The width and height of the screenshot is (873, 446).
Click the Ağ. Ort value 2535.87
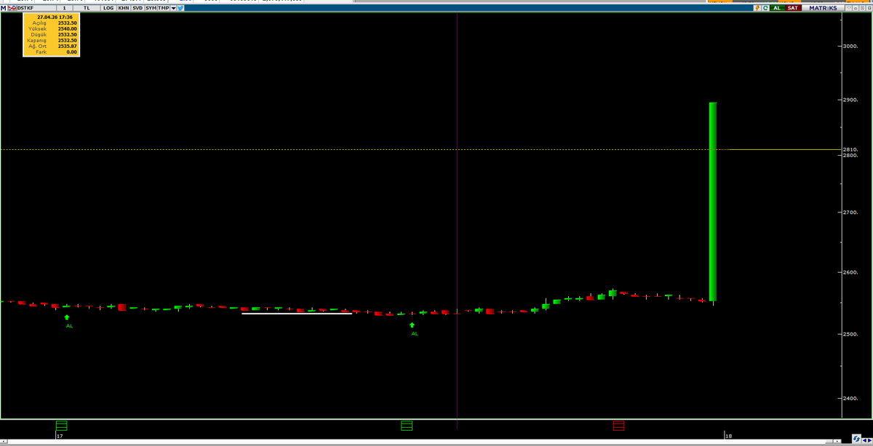[x=67, y=47]
